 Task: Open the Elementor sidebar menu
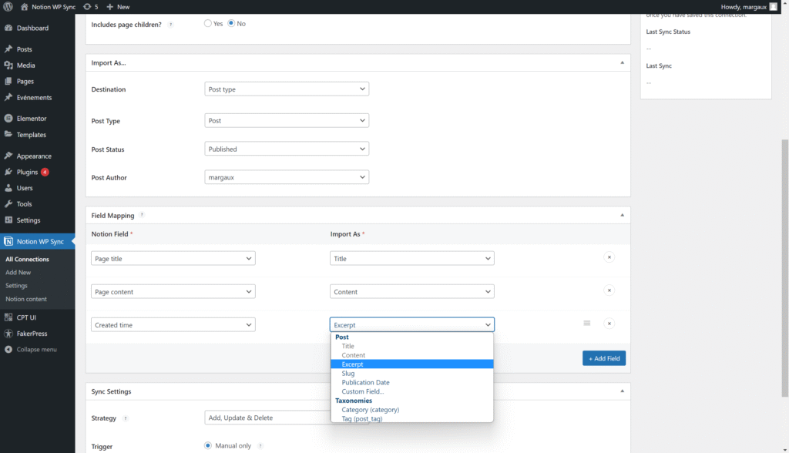click(32, 119)
